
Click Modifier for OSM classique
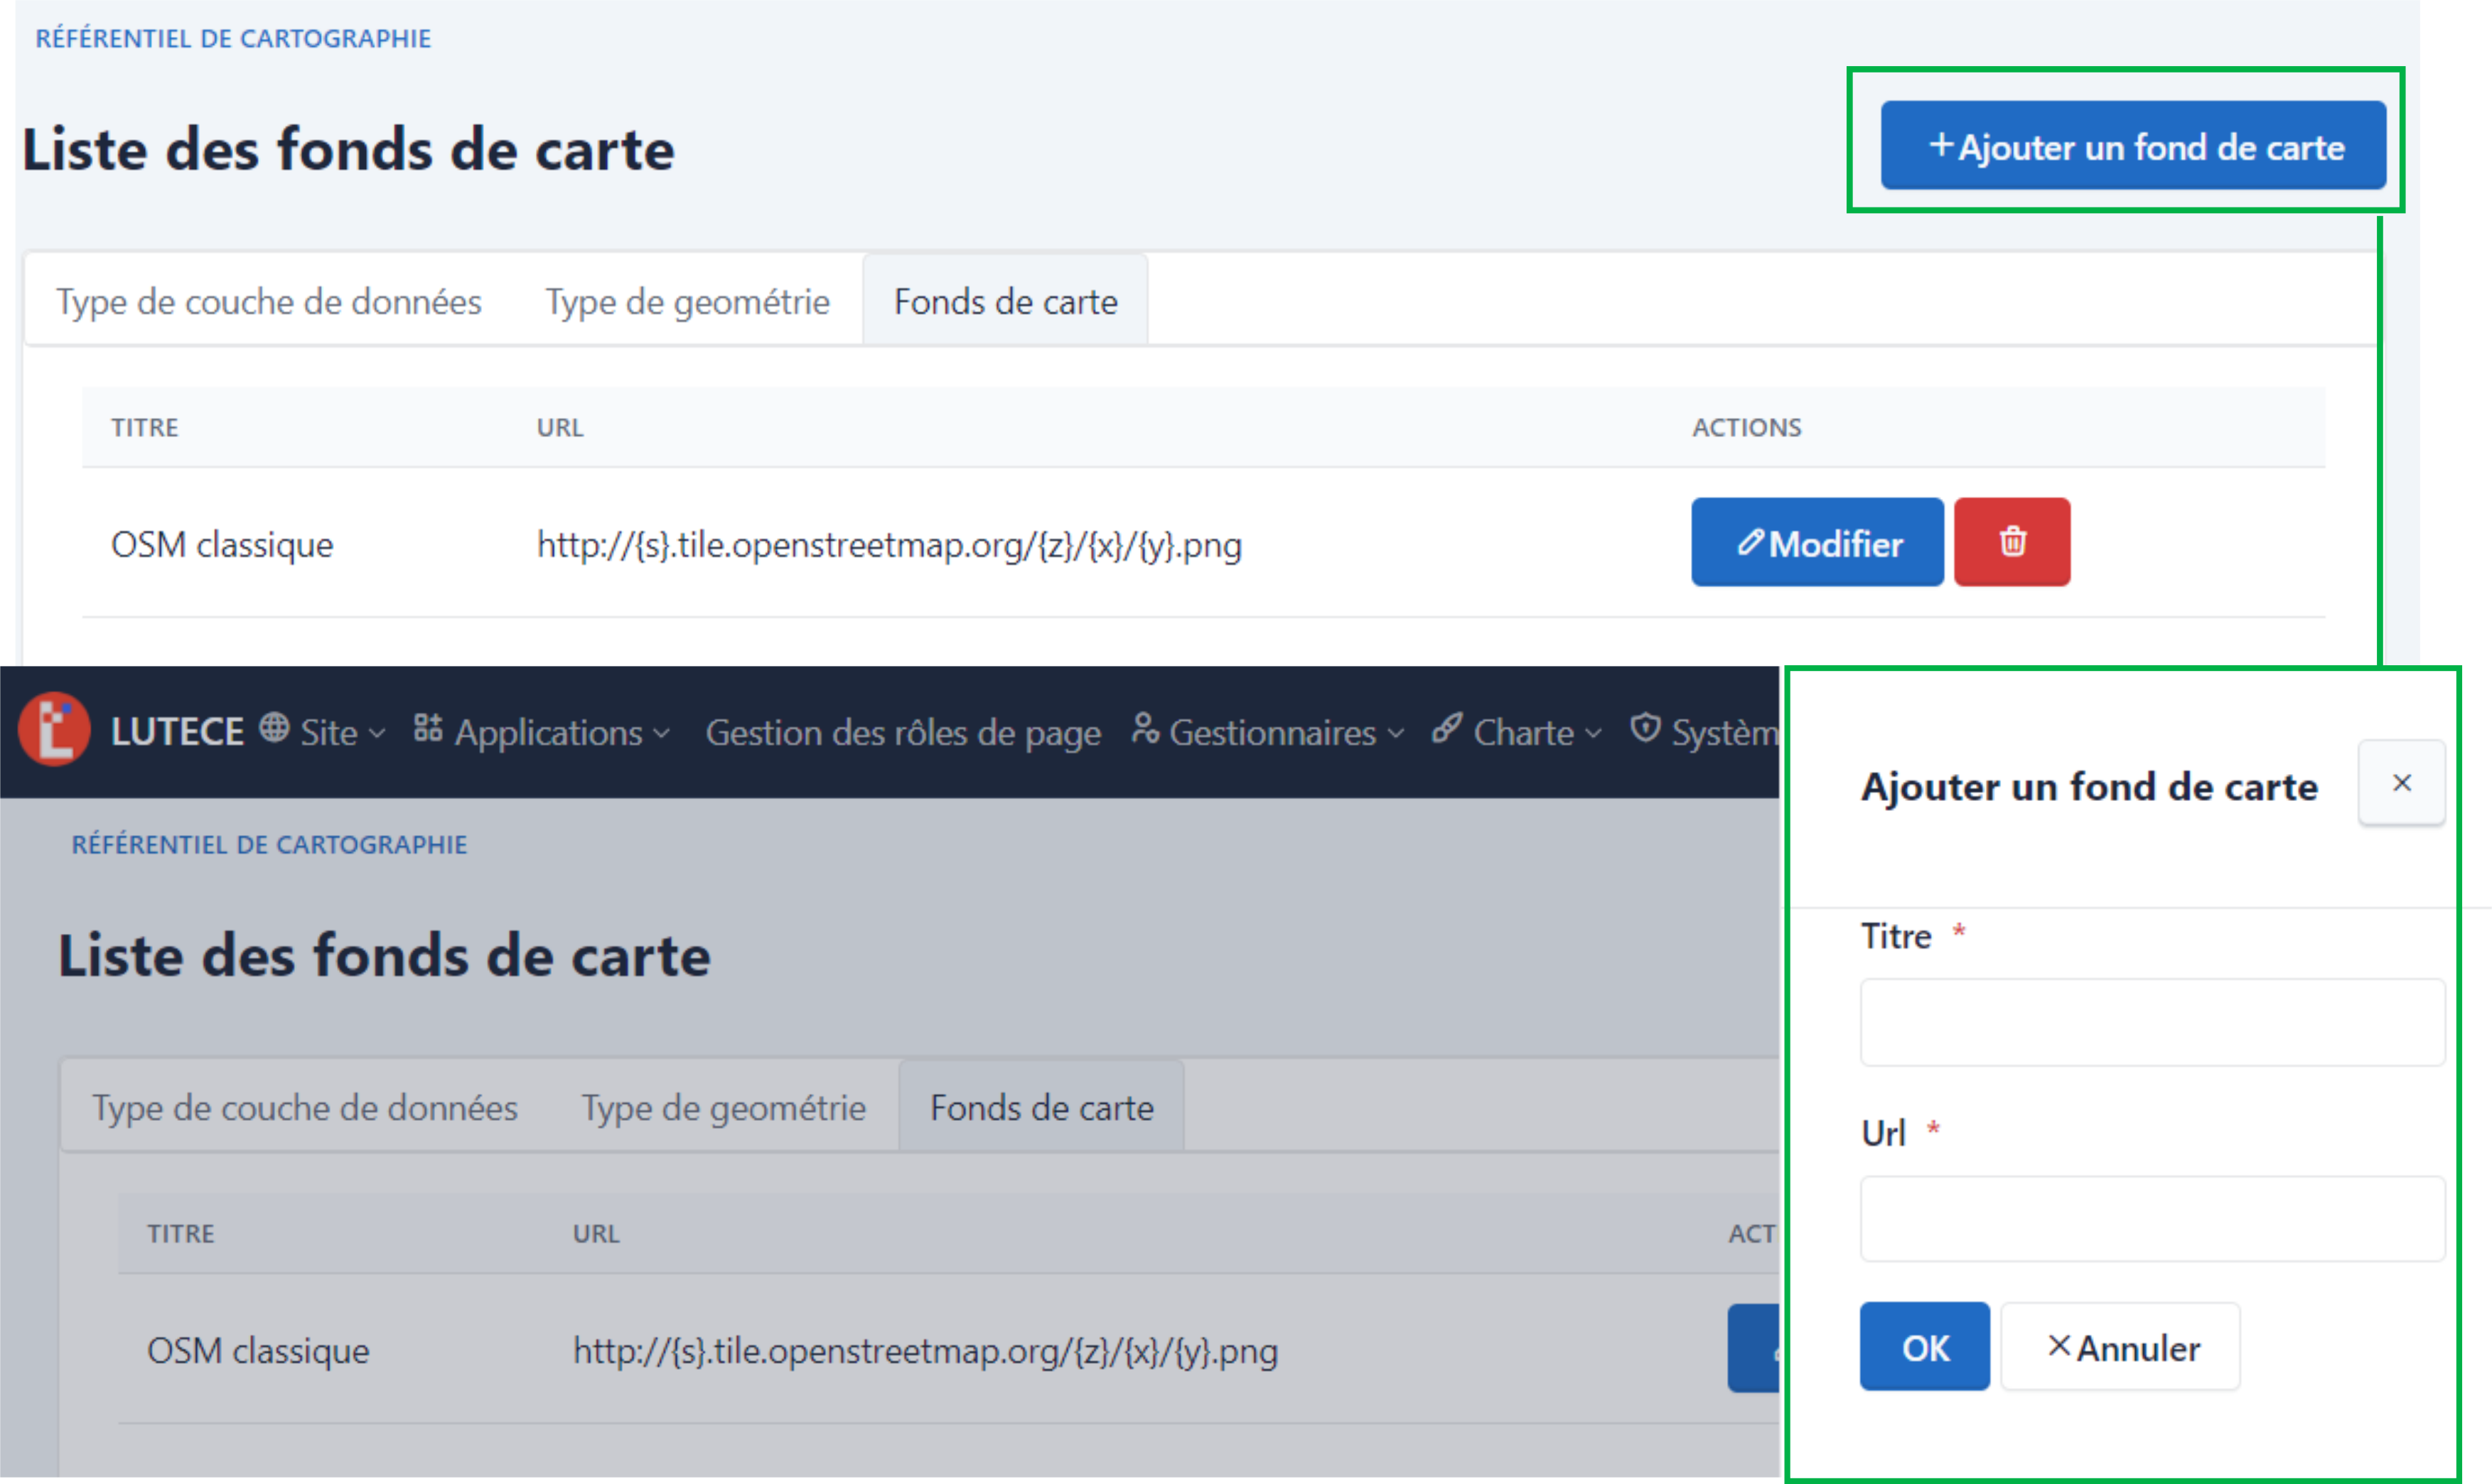point(1816,543)
